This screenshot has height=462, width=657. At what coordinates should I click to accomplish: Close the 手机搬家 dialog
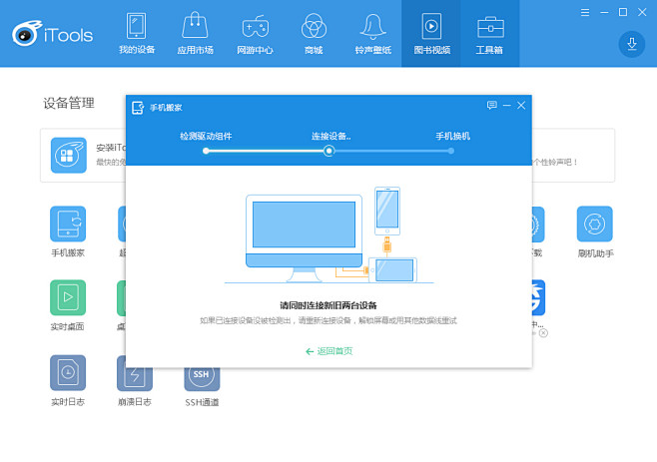click(x=521, y=105)
